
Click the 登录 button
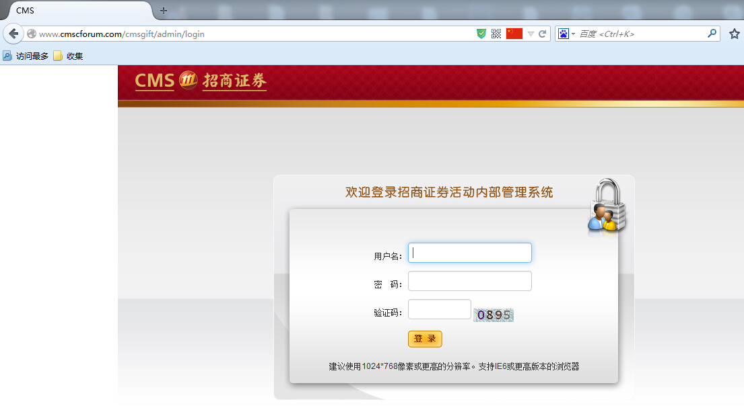pyautogui.click(x=425, y=339)
